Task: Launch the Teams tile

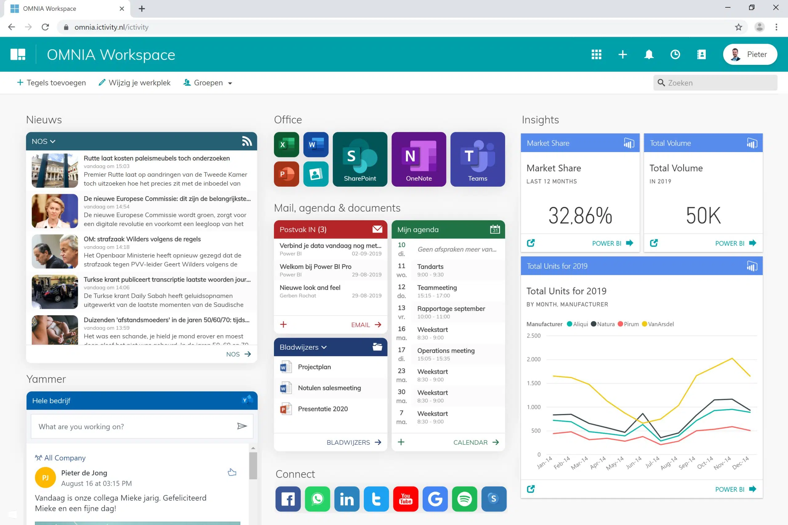Action: [x=477, y=159]
